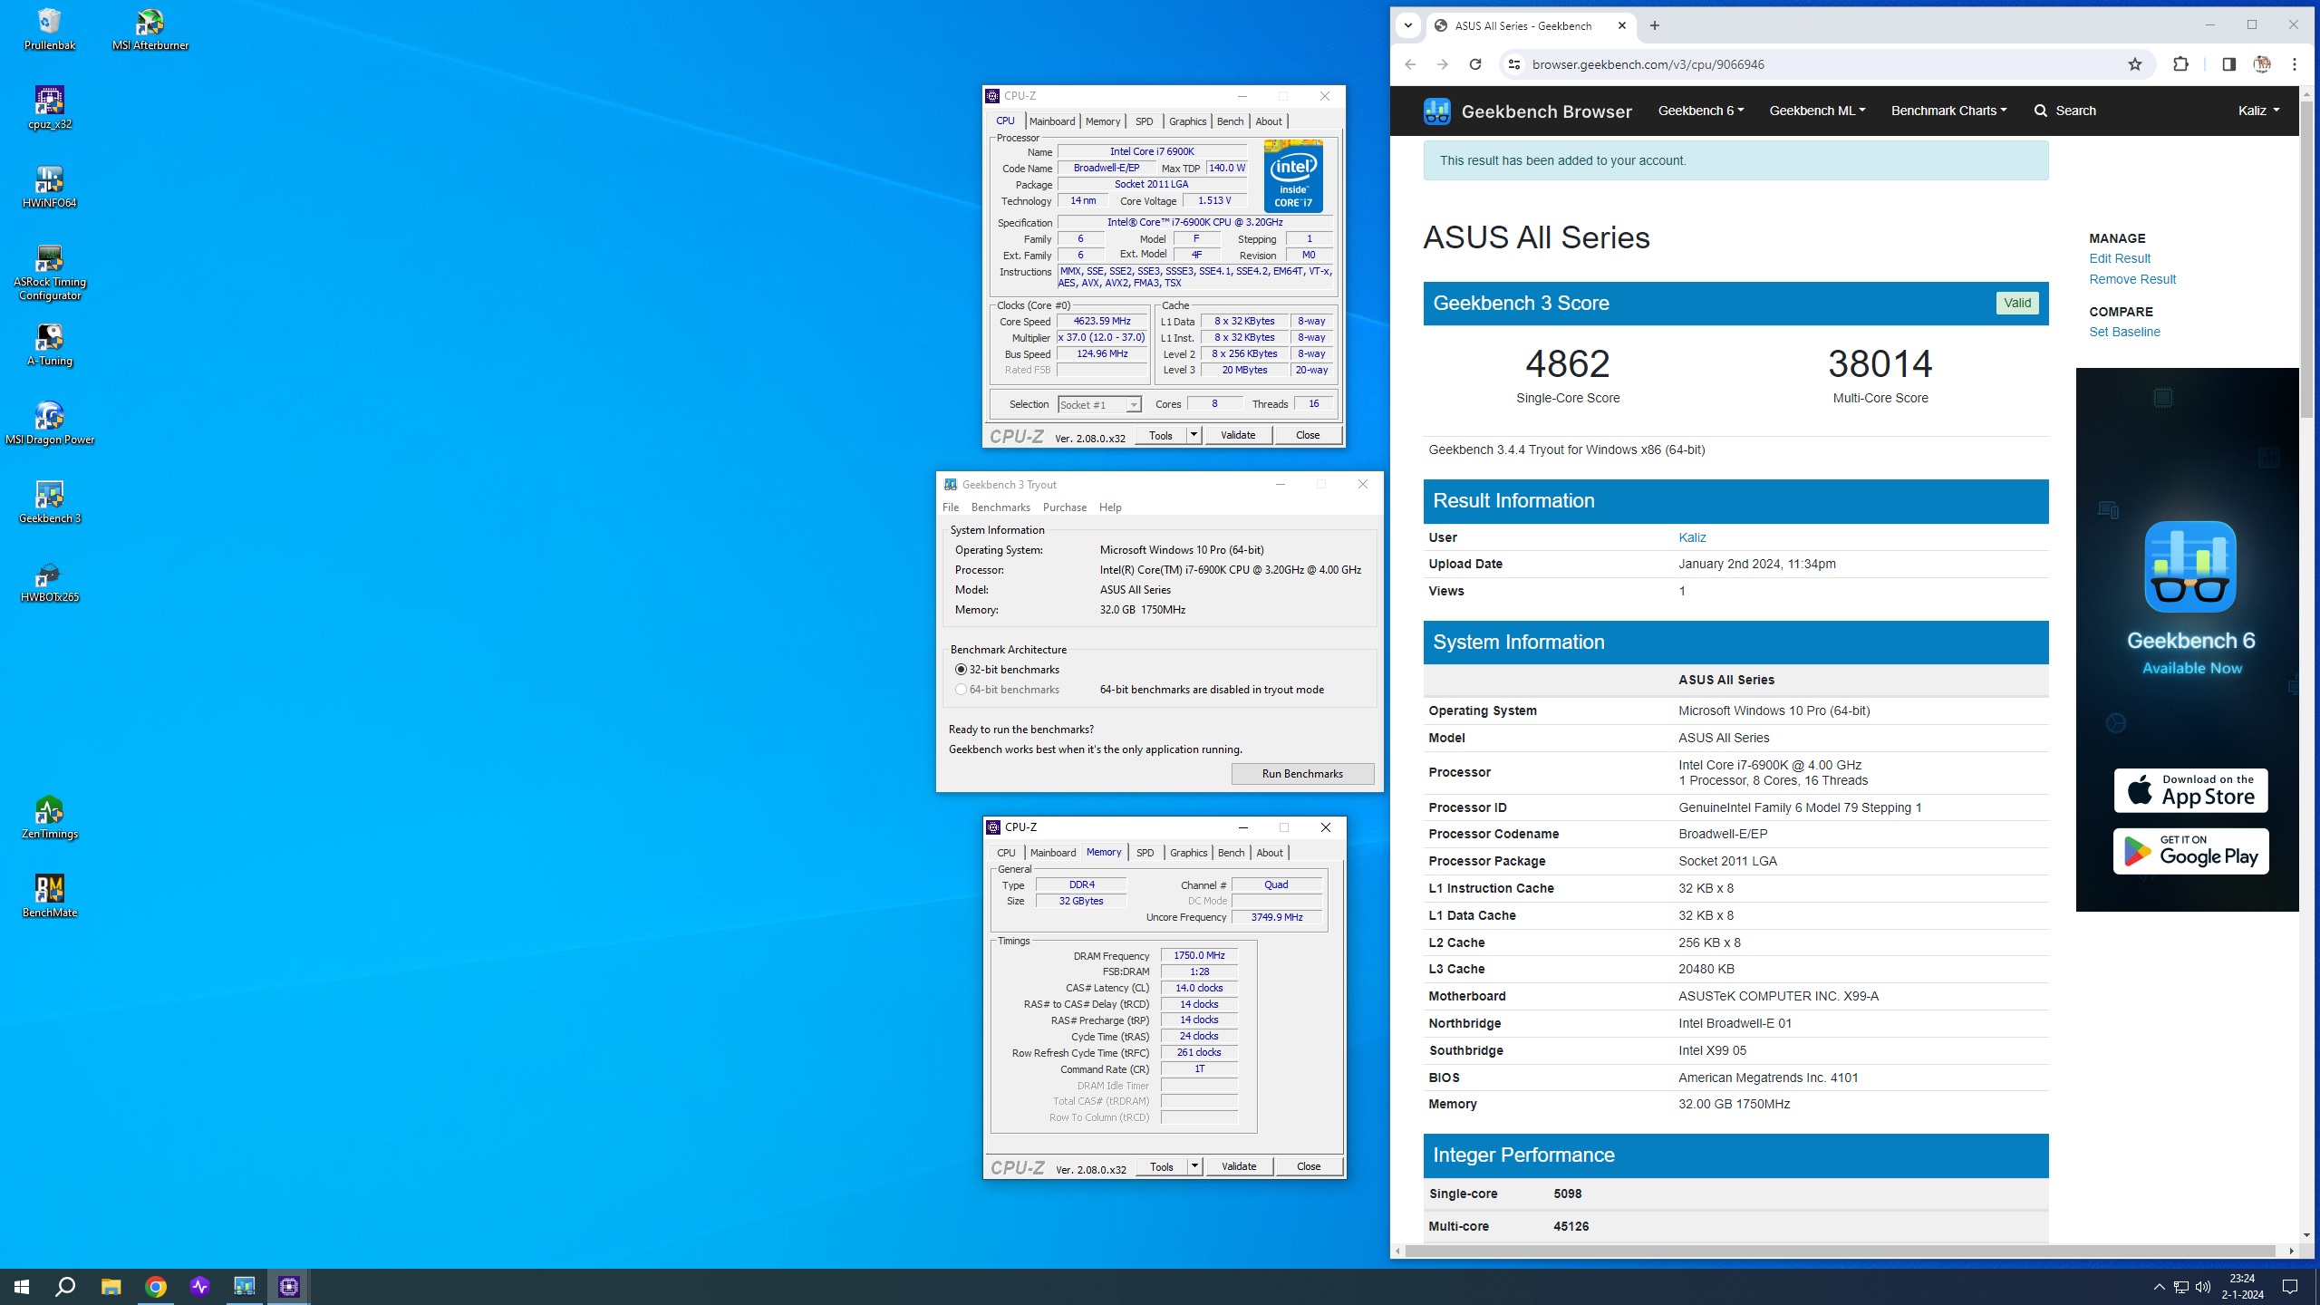
Task: Switch to Mainboard tab in top CPU-Z
Action: [1052, 121]
